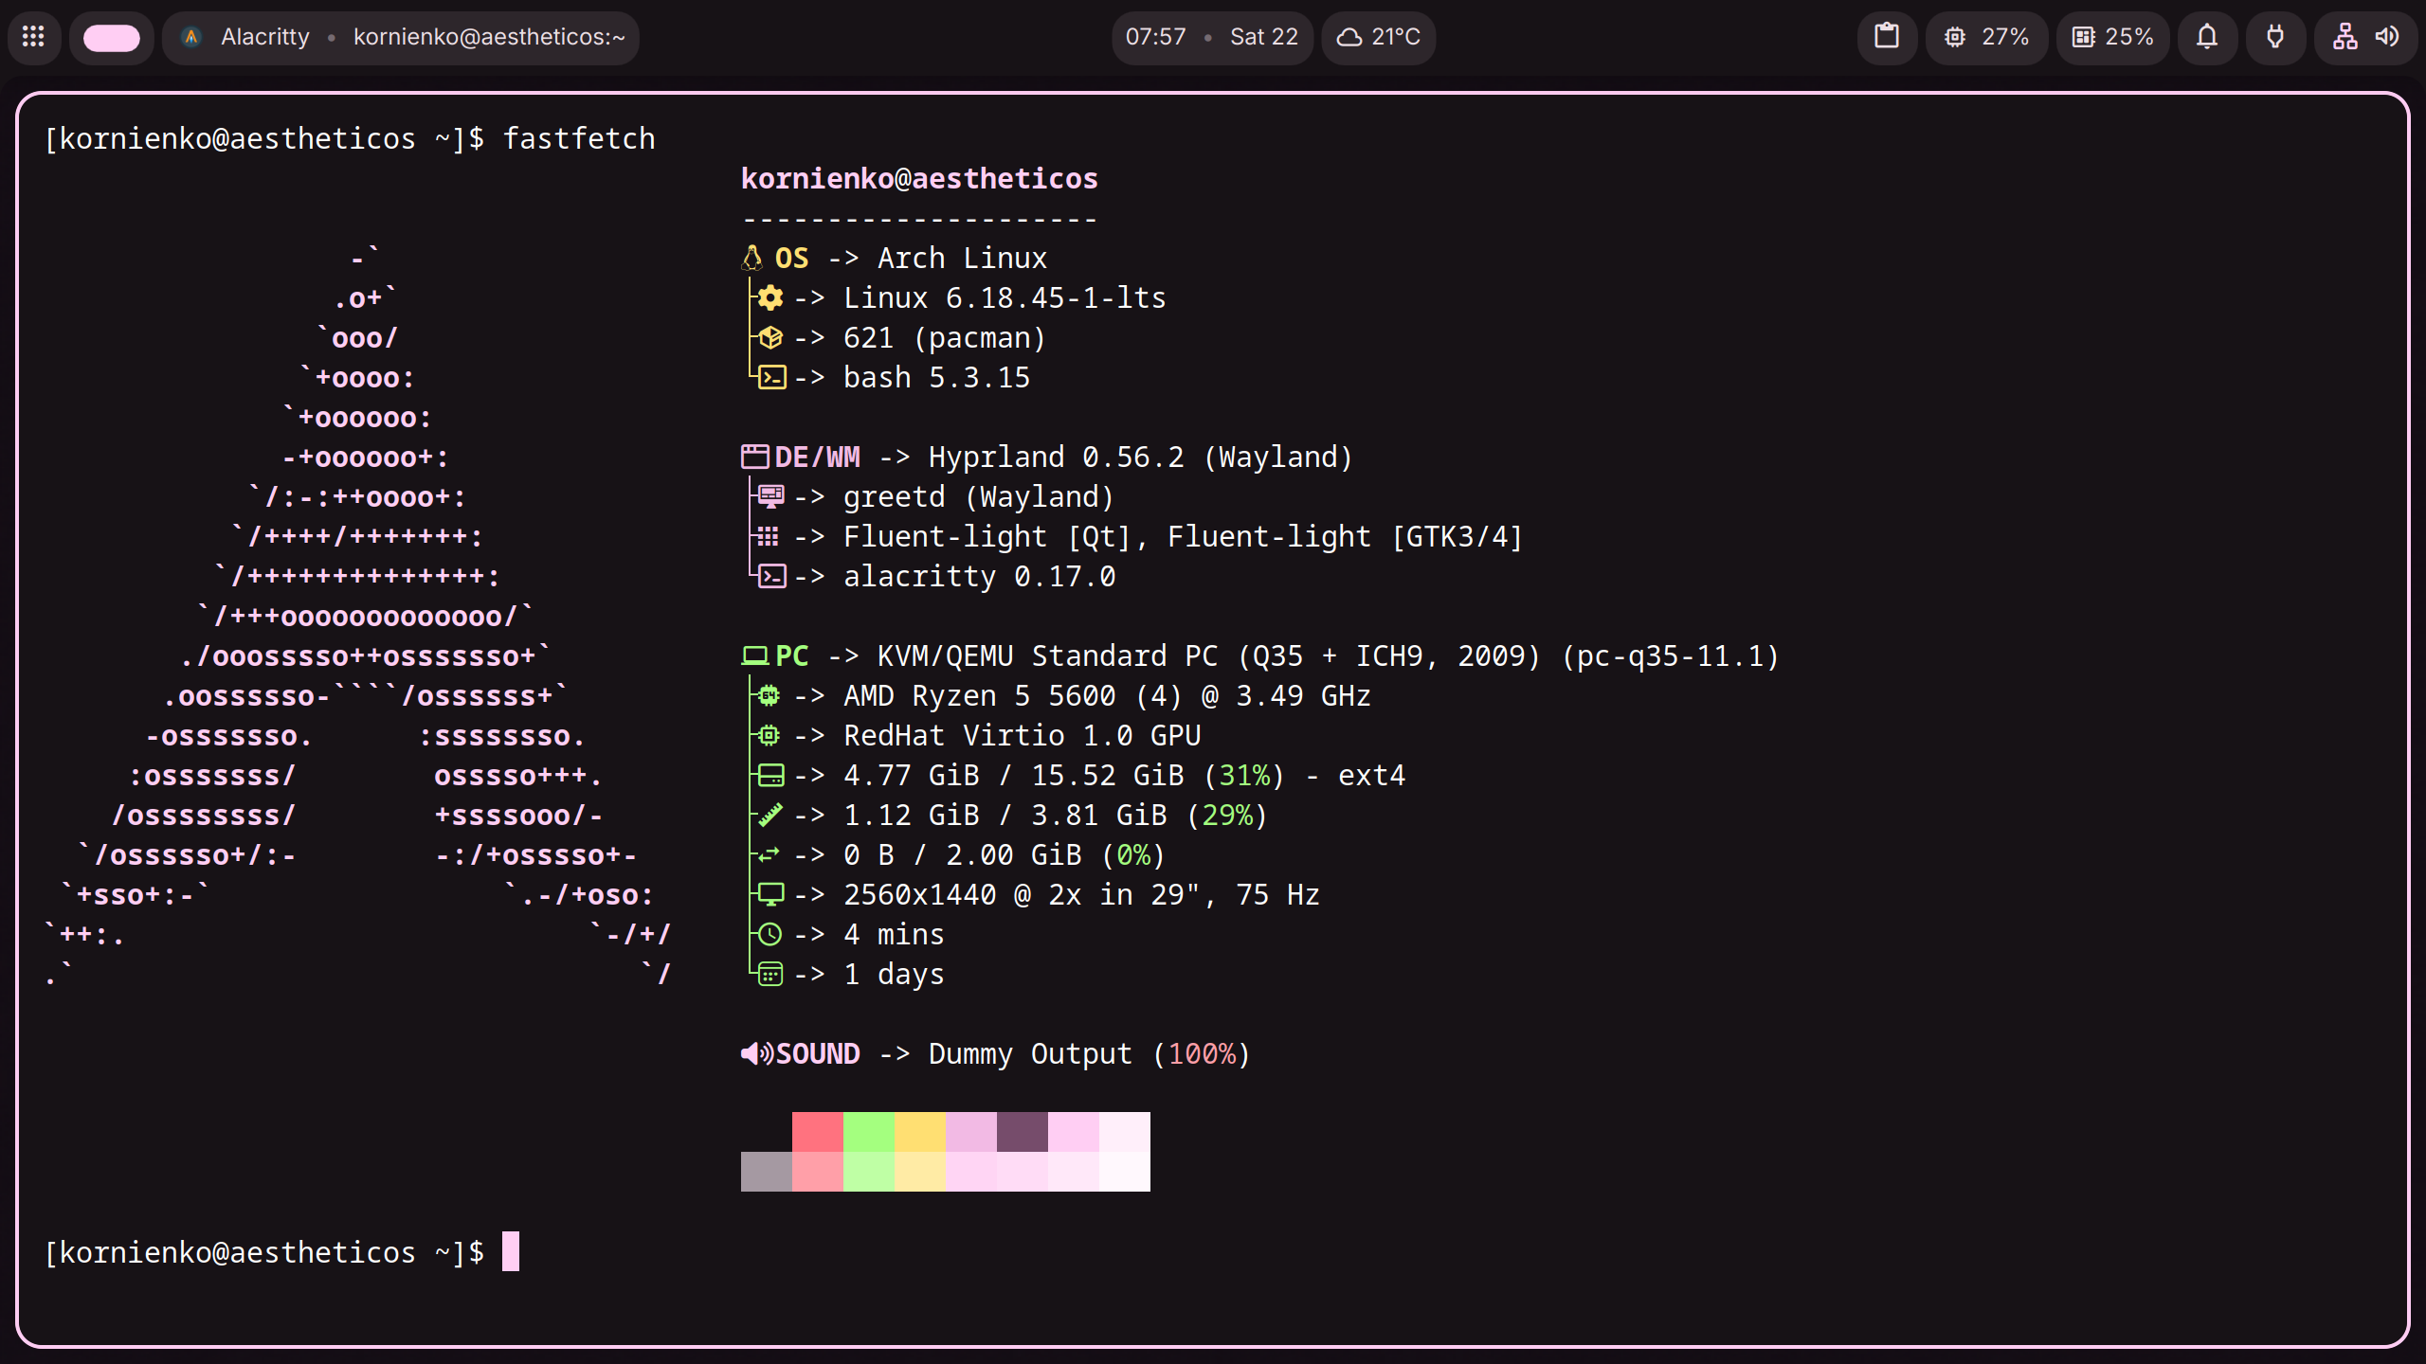The image size is (2426, 1364).
Task: Click the fastfetch command text
Action: 579,138
